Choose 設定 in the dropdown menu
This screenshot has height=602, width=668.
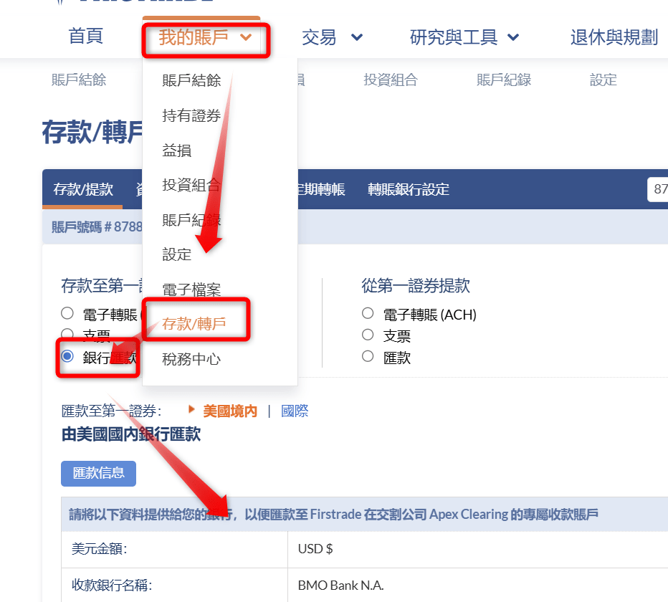pyautogui.click(x=177, y=254)
